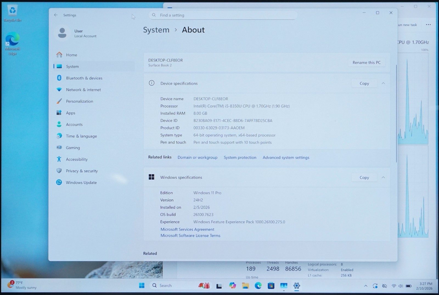439x295 pixels.
Task: Open the Wi-Fi network tray icon
Action: point(394,286)
